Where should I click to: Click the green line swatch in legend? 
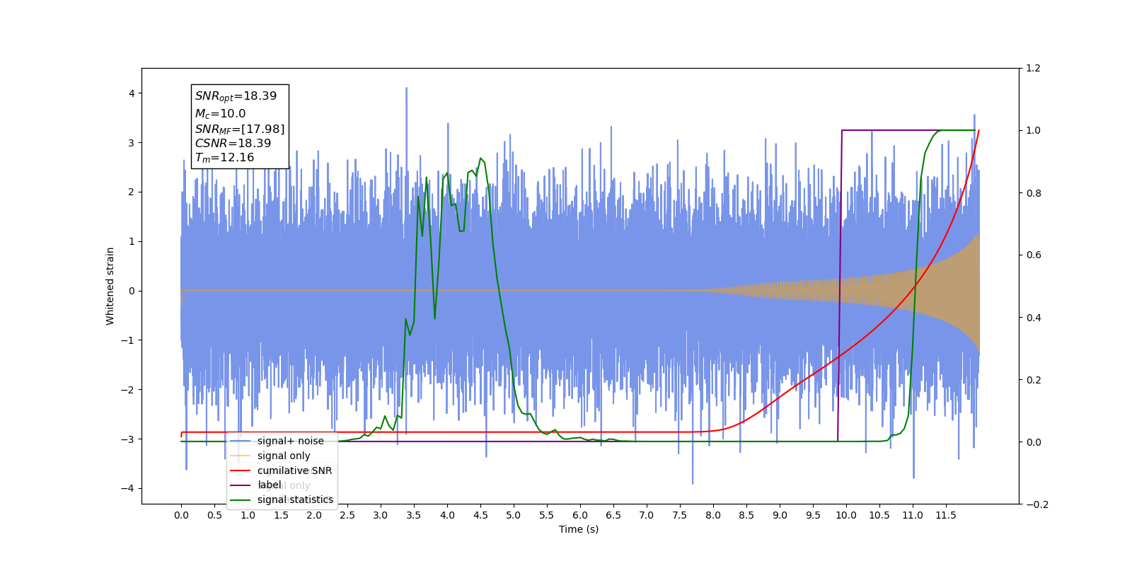coord(241,499)
